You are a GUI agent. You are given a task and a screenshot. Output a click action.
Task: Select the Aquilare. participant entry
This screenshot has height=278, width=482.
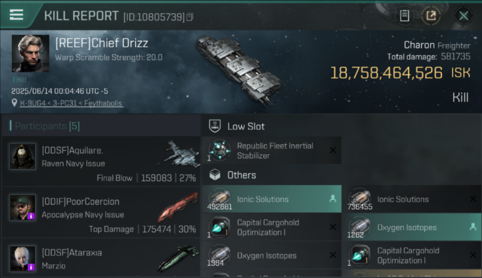click(x=101, y=161)
